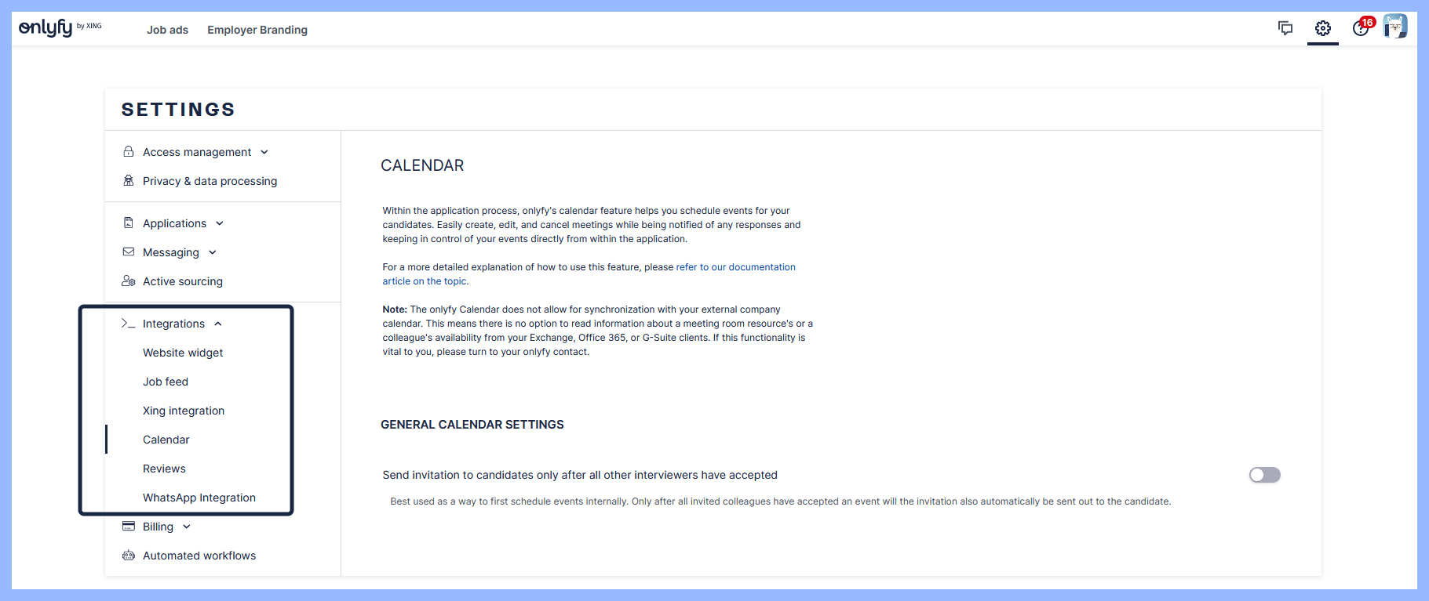Collapse the Integrations section
The image size is (1429, 601).
click(218, 324)
